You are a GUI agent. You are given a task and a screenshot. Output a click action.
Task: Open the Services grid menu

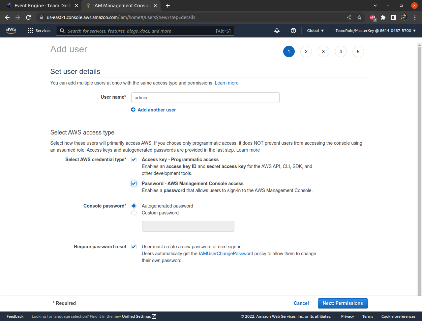pos(30,31)
